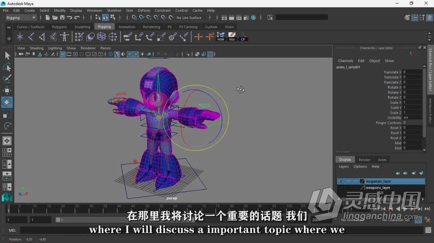Toggle the textured display viewport icon

tap(136, 54)
